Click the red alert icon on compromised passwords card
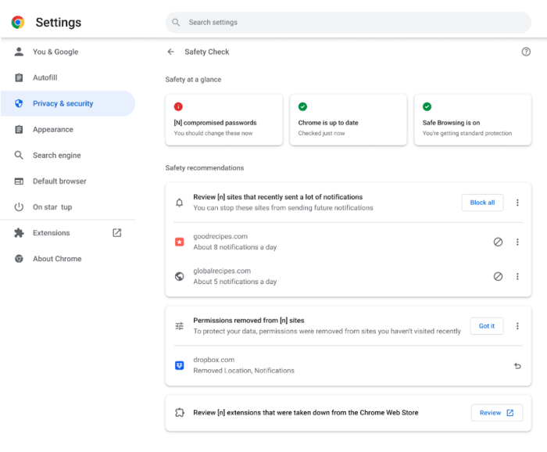The image size is (547, 452). (x=178, y=106)
